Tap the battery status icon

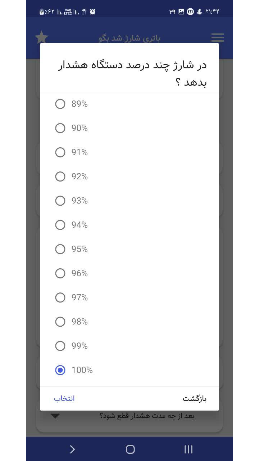click(x=42, y=12)
